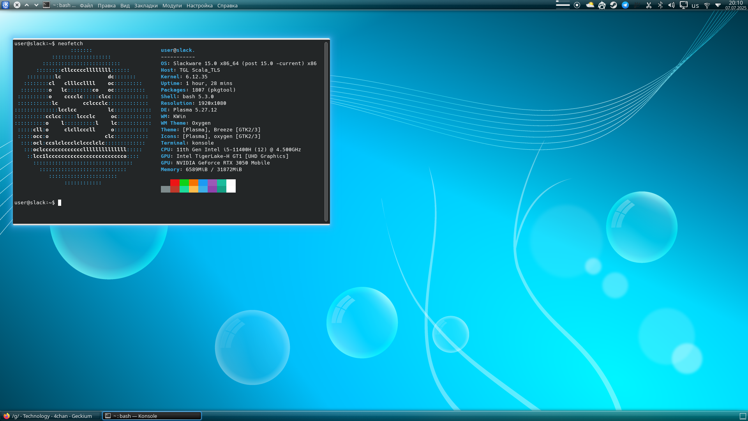
Task: Open the Wi-Fi networks tray icon
Action: pos(707,5)
